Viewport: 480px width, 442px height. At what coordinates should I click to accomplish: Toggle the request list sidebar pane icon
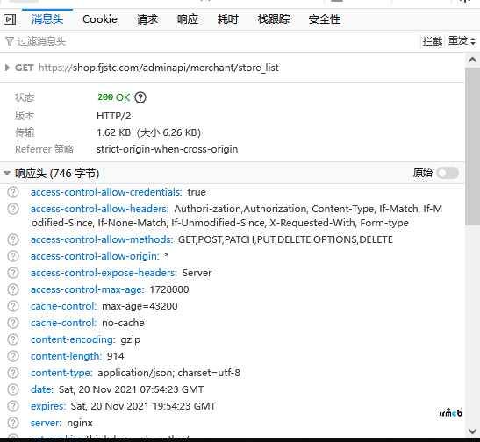tap(10, 19)
